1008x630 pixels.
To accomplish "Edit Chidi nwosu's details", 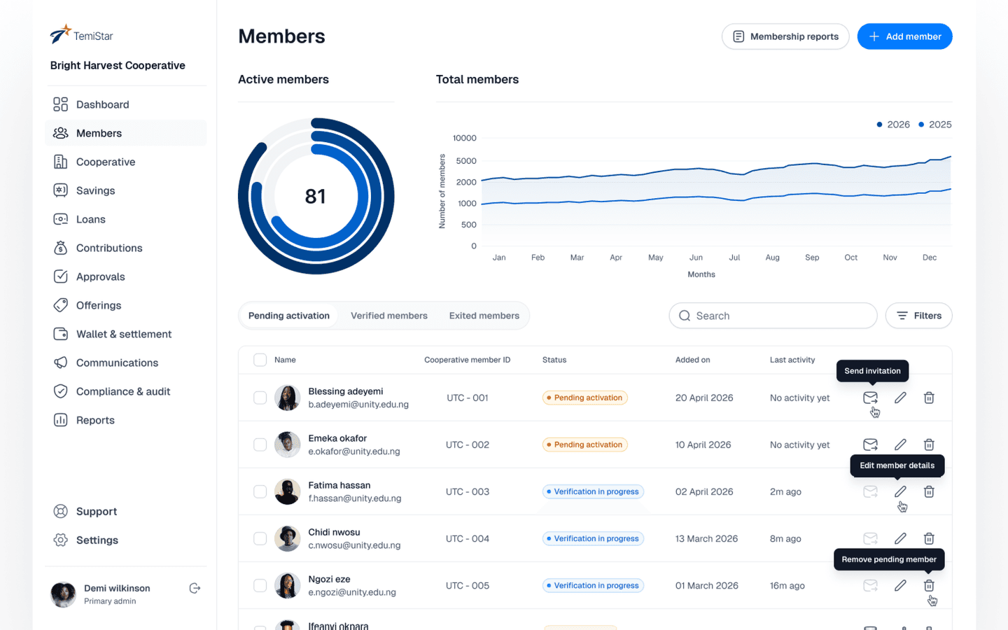I will pos(900,538).
